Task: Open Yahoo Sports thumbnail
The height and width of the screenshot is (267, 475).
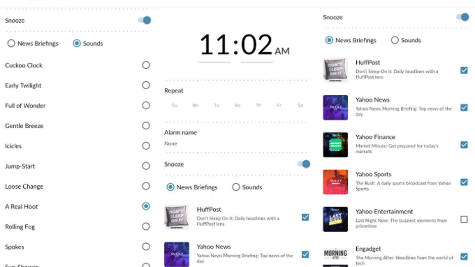Action: click(x=336, y=182)
